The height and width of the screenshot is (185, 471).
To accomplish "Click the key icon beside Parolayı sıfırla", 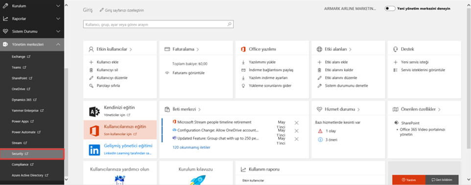I will (x=92, y=86).
